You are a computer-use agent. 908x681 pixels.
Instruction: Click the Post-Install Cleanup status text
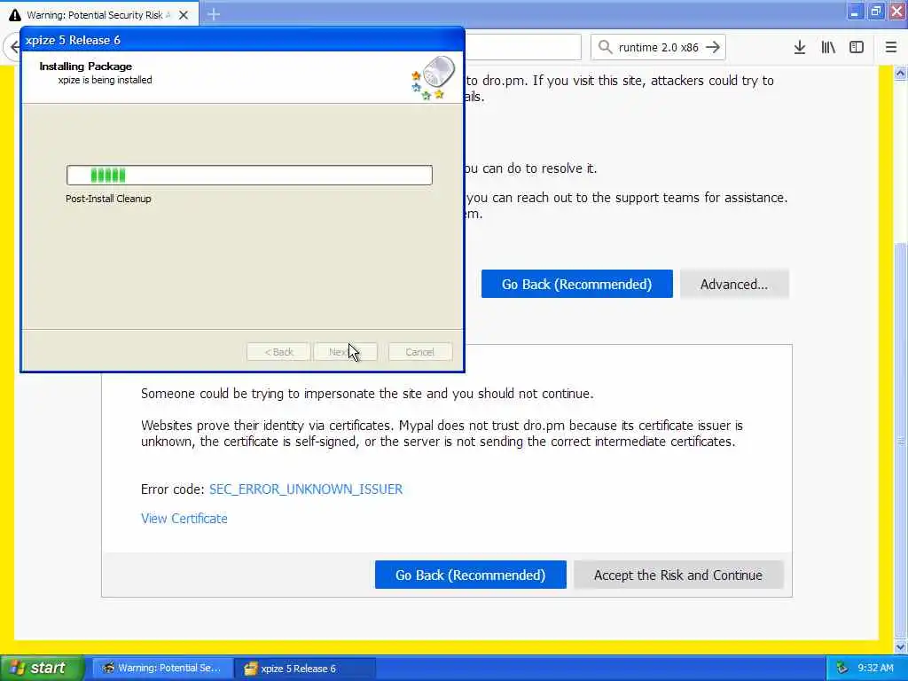pos(108,199)
